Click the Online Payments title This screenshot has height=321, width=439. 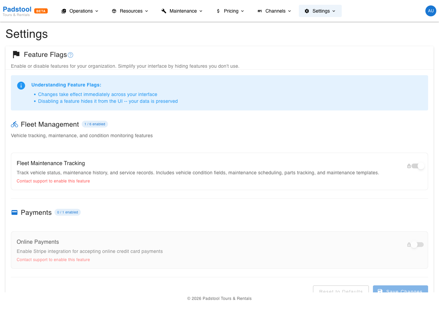[x=38, y=242]
